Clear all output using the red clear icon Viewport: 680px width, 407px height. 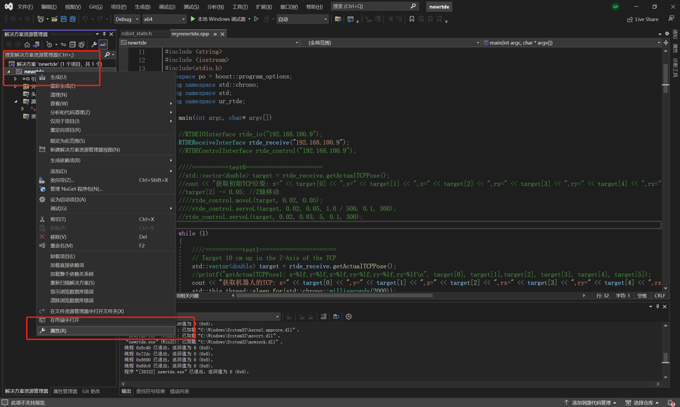pos(324,316)
